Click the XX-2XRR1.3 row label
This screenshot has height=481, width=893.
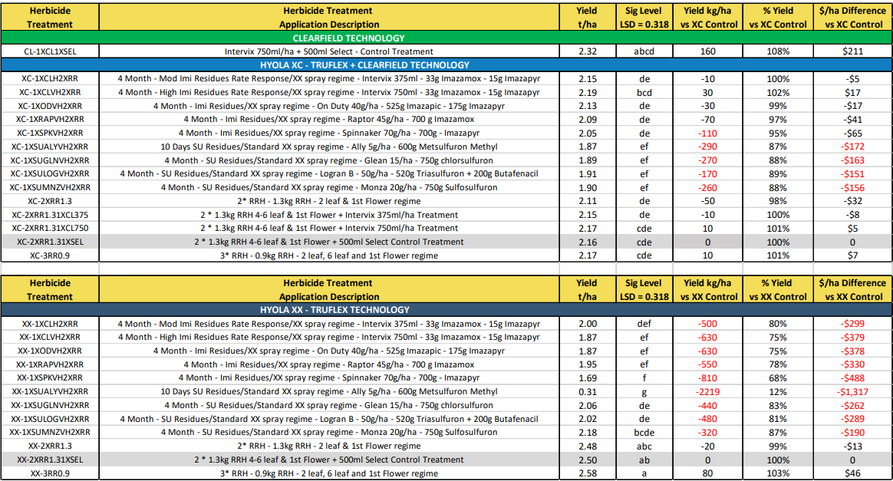(x=50, y=446)
